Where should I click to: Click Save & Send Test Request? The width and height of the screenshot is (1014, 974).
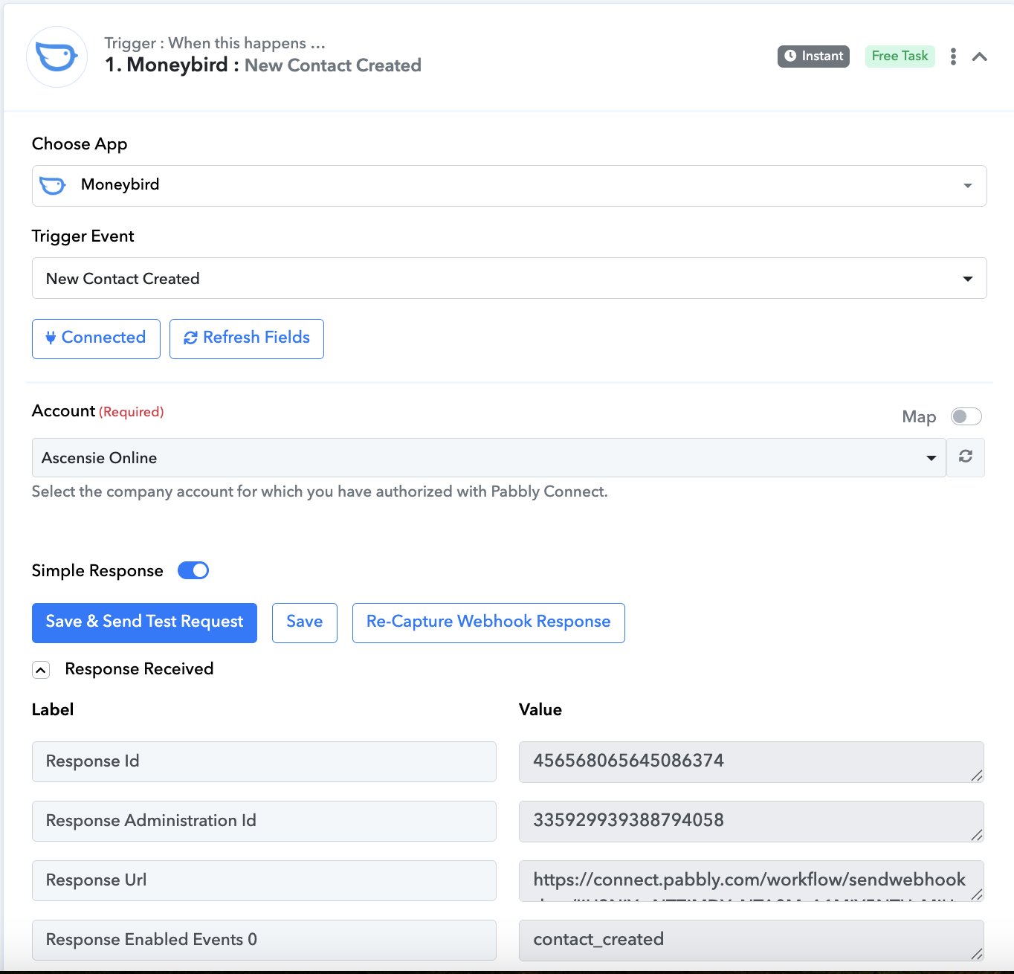click(x=144, y=622)
